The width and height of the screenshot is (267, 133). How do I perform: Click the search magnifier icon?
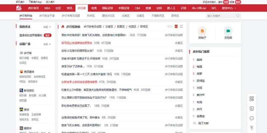coord(238,16)
